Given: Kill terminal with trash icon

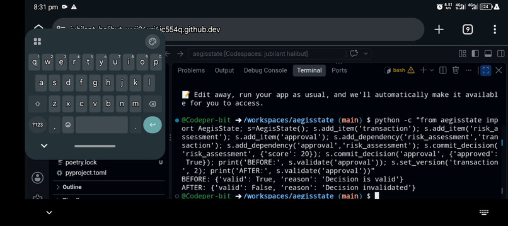Looking at the screenshot, I should tap(456, 70).
